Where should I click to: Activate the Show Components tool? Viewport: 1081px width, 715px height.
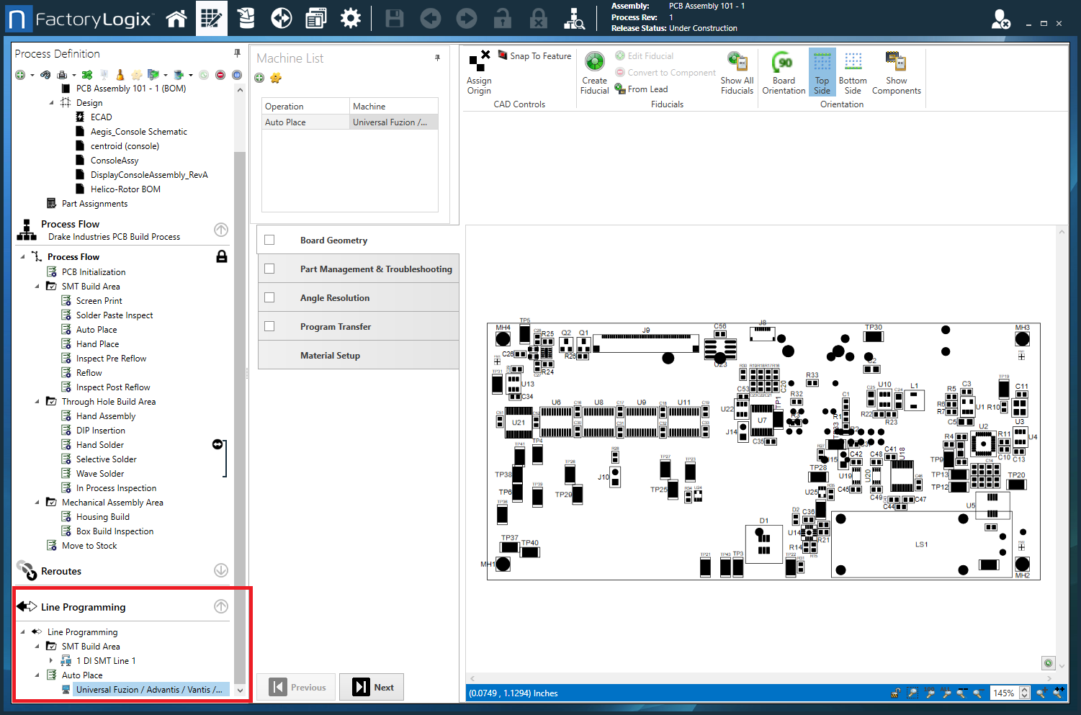(896, 72)
